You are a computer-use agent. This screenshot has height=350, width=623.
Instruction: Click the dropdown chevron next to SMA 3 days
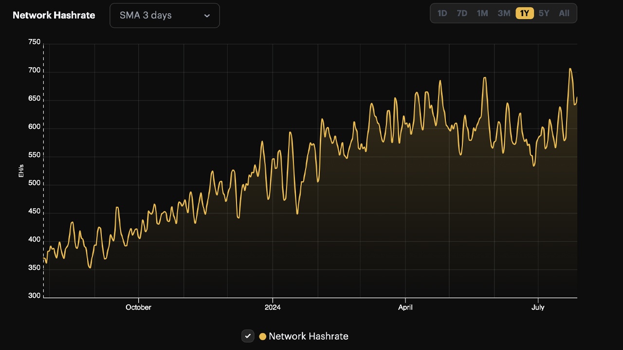pos(206,15)
